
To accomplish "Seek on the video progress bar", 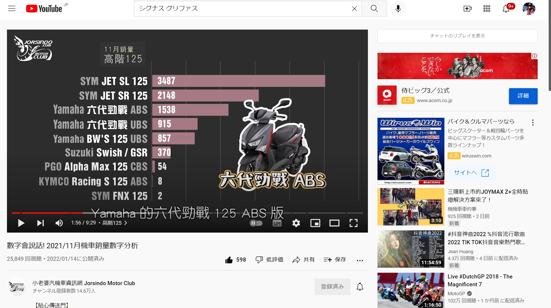I will [187, 213].
